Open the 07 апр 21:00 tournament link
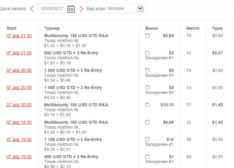This screenshot has height=168, width=234. point(19,53)
